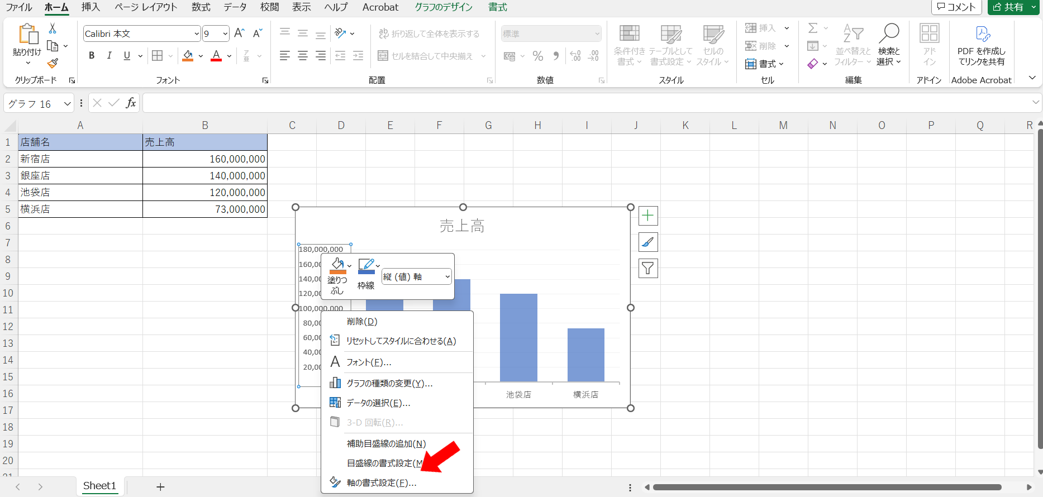This screenshot has width=1043, height=497.
Task: Toggle italic formatting
Action: point(109,56)
